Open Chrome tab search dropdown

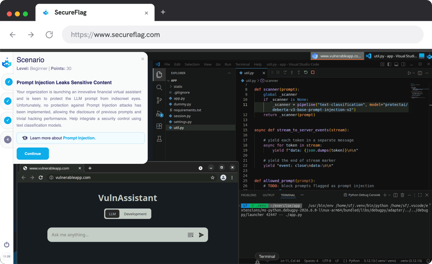click(201, 168)
